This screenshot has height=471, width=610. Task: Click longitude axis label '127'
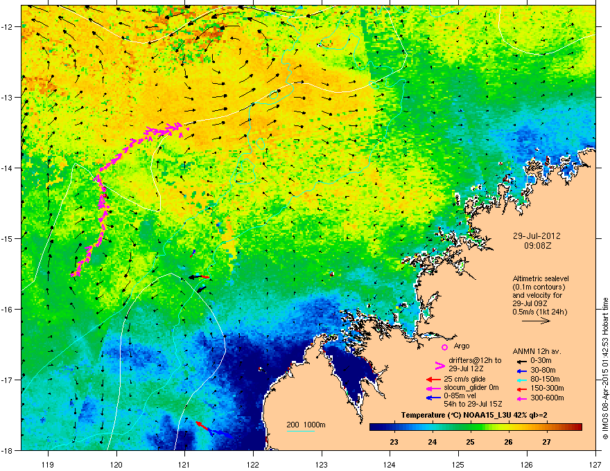coord(595,464)
